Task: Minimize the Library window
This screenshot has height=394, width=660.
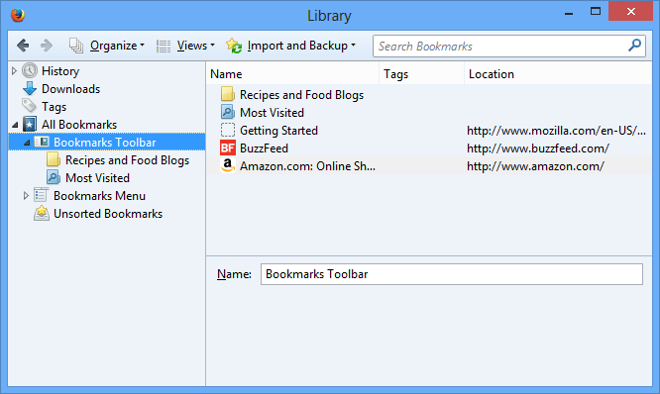Action: pyautogui.click(x=569, y=13)
